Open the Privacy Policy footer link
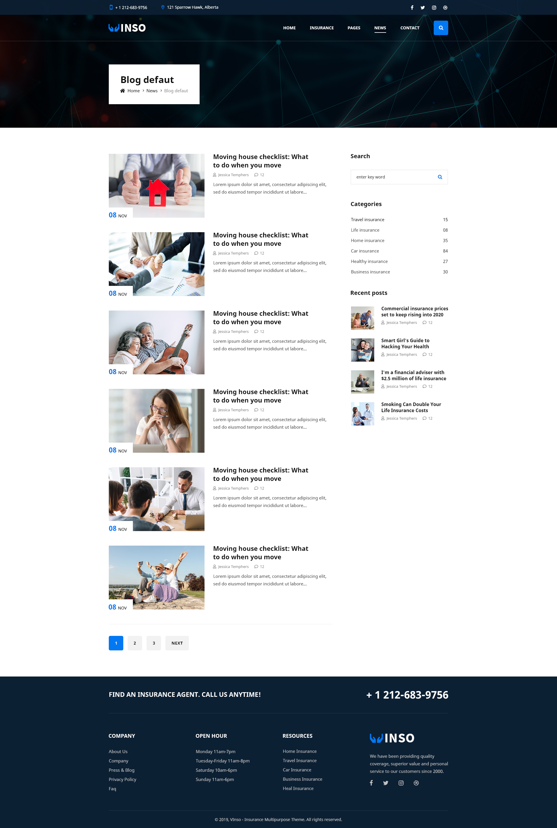Image resolution: width=557 pixels, height=828 pixels. 122,779
